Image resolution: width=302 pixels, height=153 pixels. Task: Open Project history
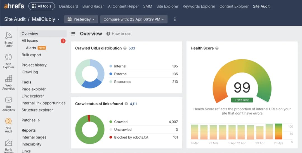click(x=34, y=65)
